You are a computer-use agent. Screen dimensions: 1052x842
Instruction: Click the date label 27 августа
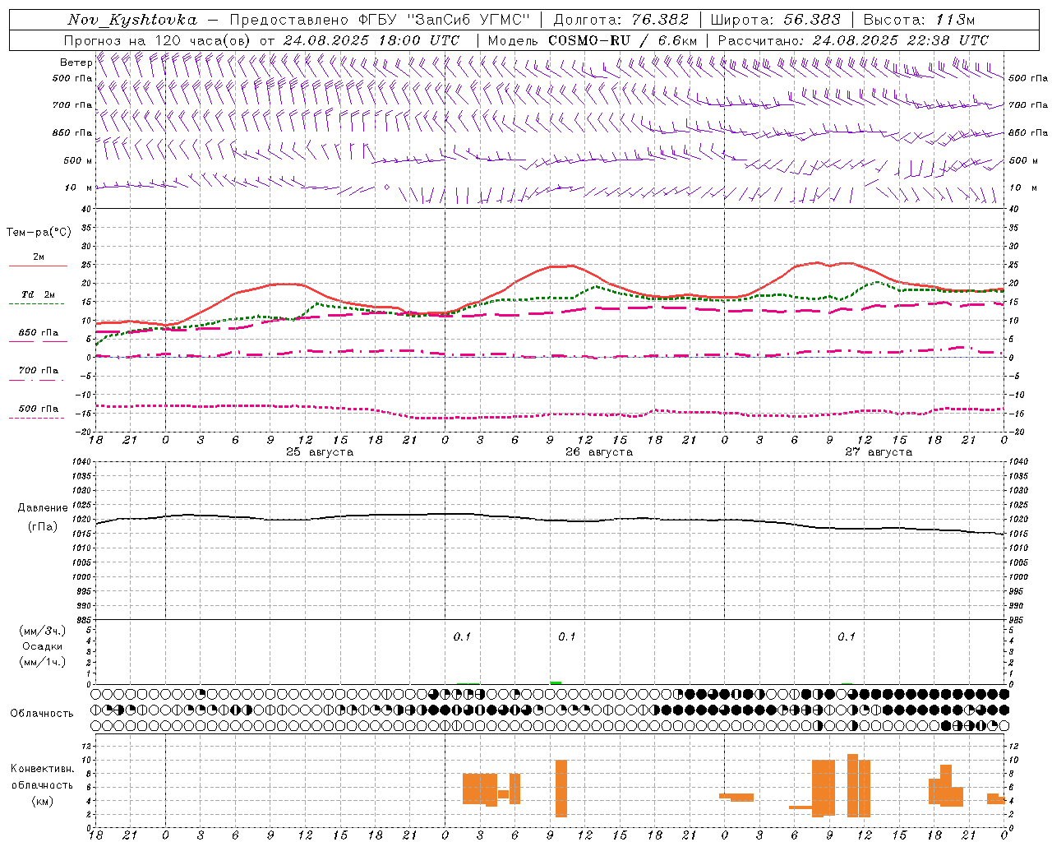pyautogui.click(x=879, y=452)
